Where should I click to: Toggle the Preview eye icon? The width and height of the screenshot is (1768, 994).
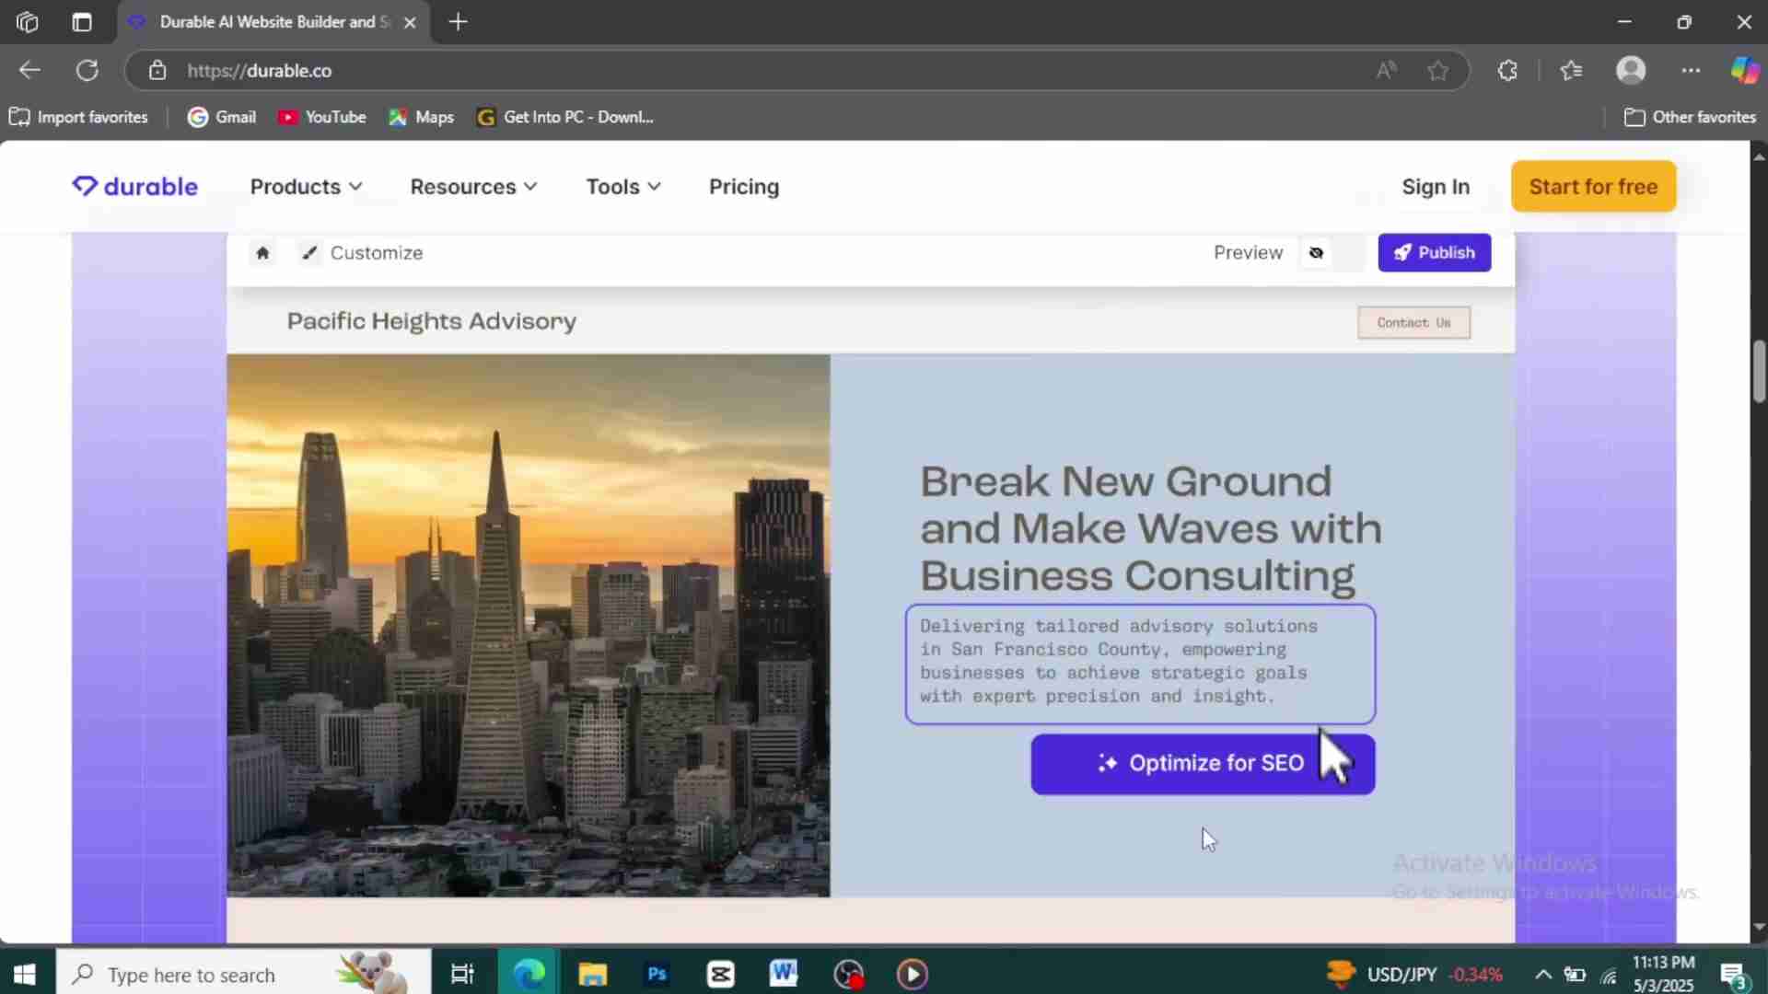coord(1316,253)
